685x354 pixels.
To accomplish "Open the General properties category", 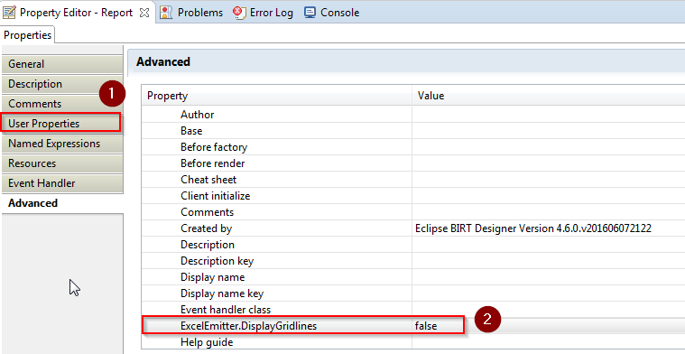I will (x=62, y=64).
